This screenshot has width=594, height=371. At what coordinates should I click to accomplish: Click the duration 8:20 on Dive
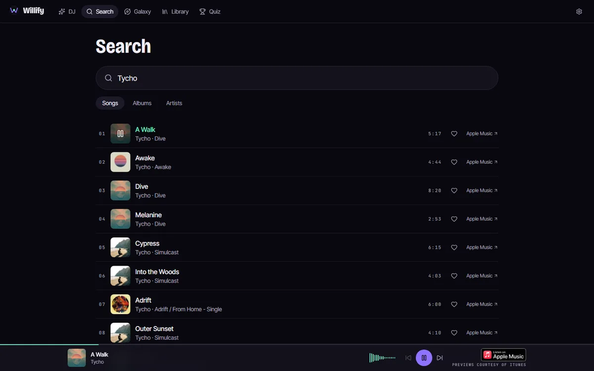435,190
